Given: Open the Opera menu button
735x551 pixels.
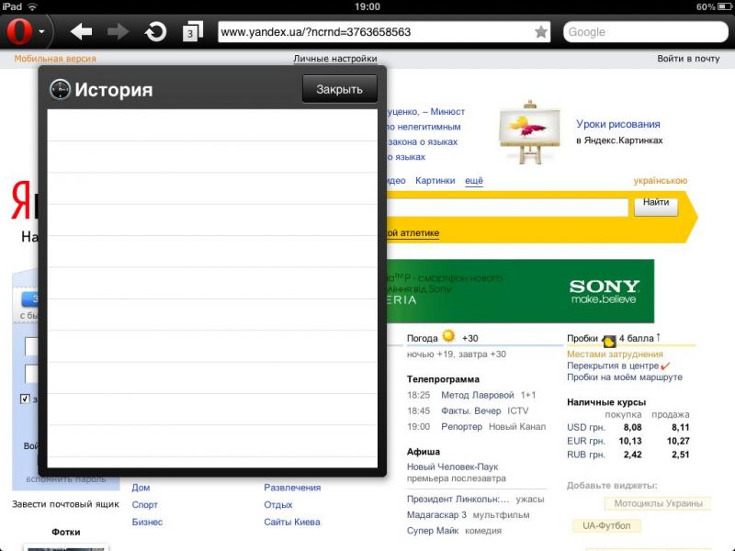Looking at the screenshot, I should (x=26, y=32).
